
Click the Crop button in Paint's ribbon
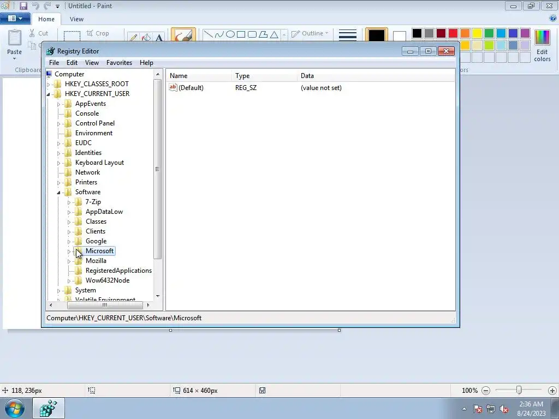pos(98,33)
